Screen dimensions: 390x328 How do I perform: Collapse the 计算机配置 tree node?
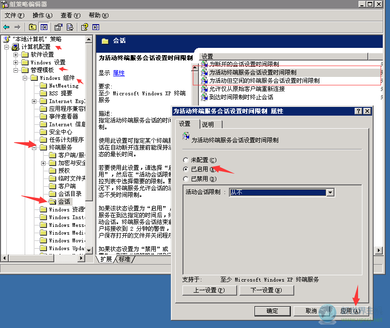[x=6, y=47]
